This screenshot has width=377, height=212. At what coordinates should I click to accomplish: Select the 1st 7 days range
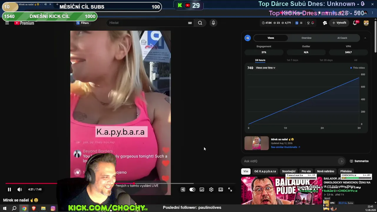click(292, 60)
